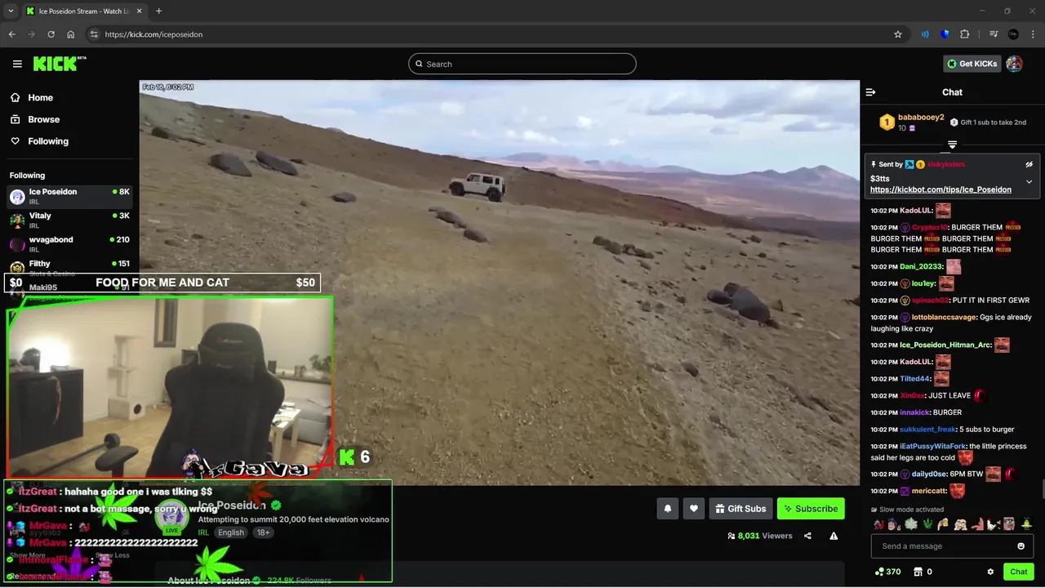View site information icon in address bar

click(x=94, y=34)
